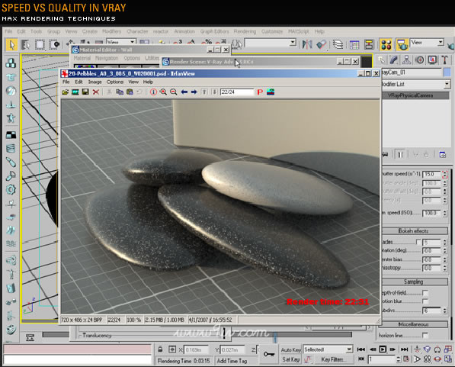Toggle the Show End Result icon
Viewport: 455px width, 367px height.
[400, 155]
